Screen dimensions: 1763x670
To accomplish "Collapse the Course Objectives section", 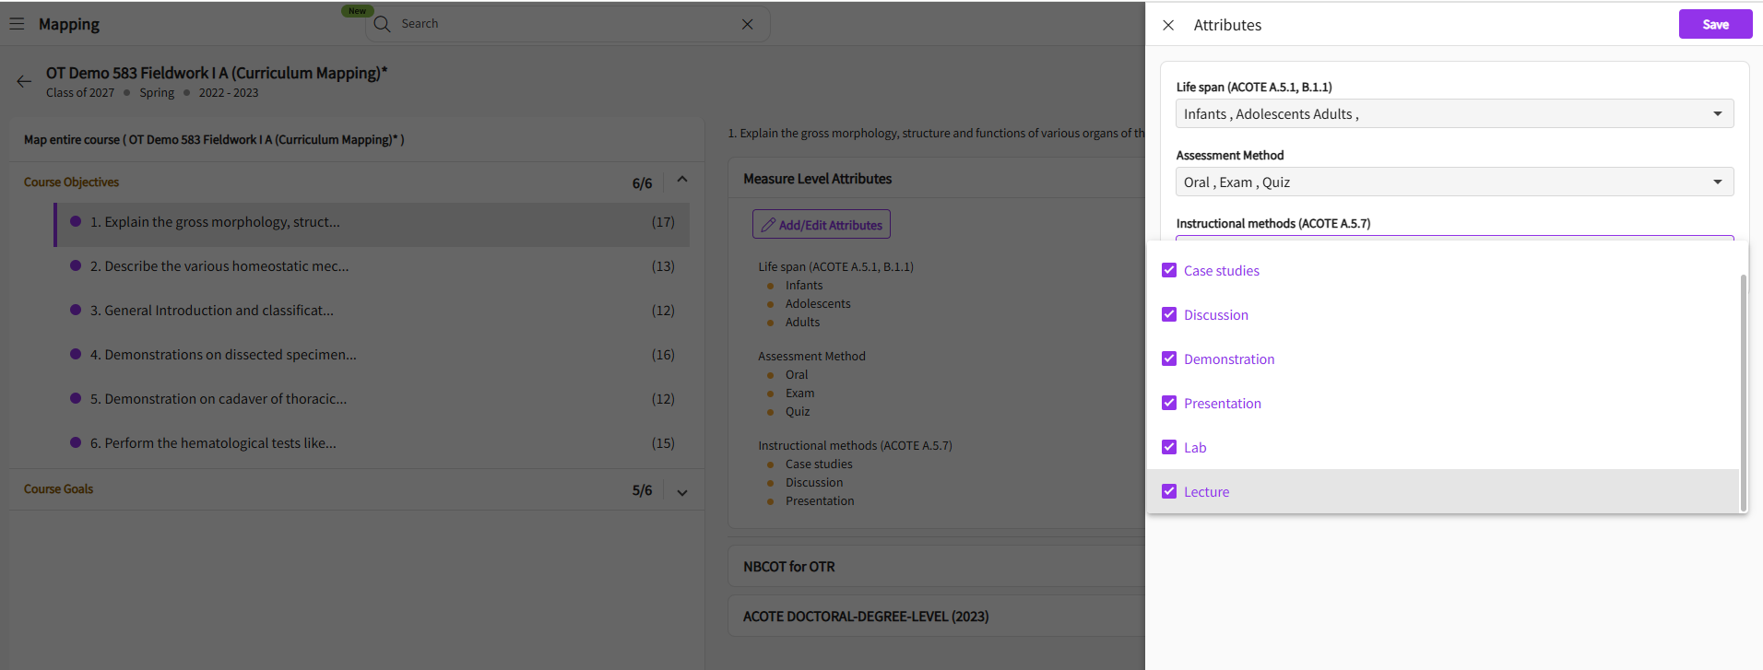I will coord(682,180).
